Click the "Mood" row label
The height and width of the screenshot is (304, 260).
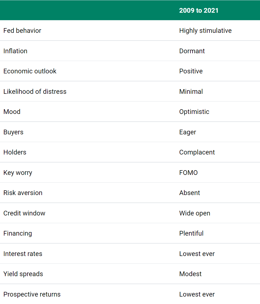point(12,112)
